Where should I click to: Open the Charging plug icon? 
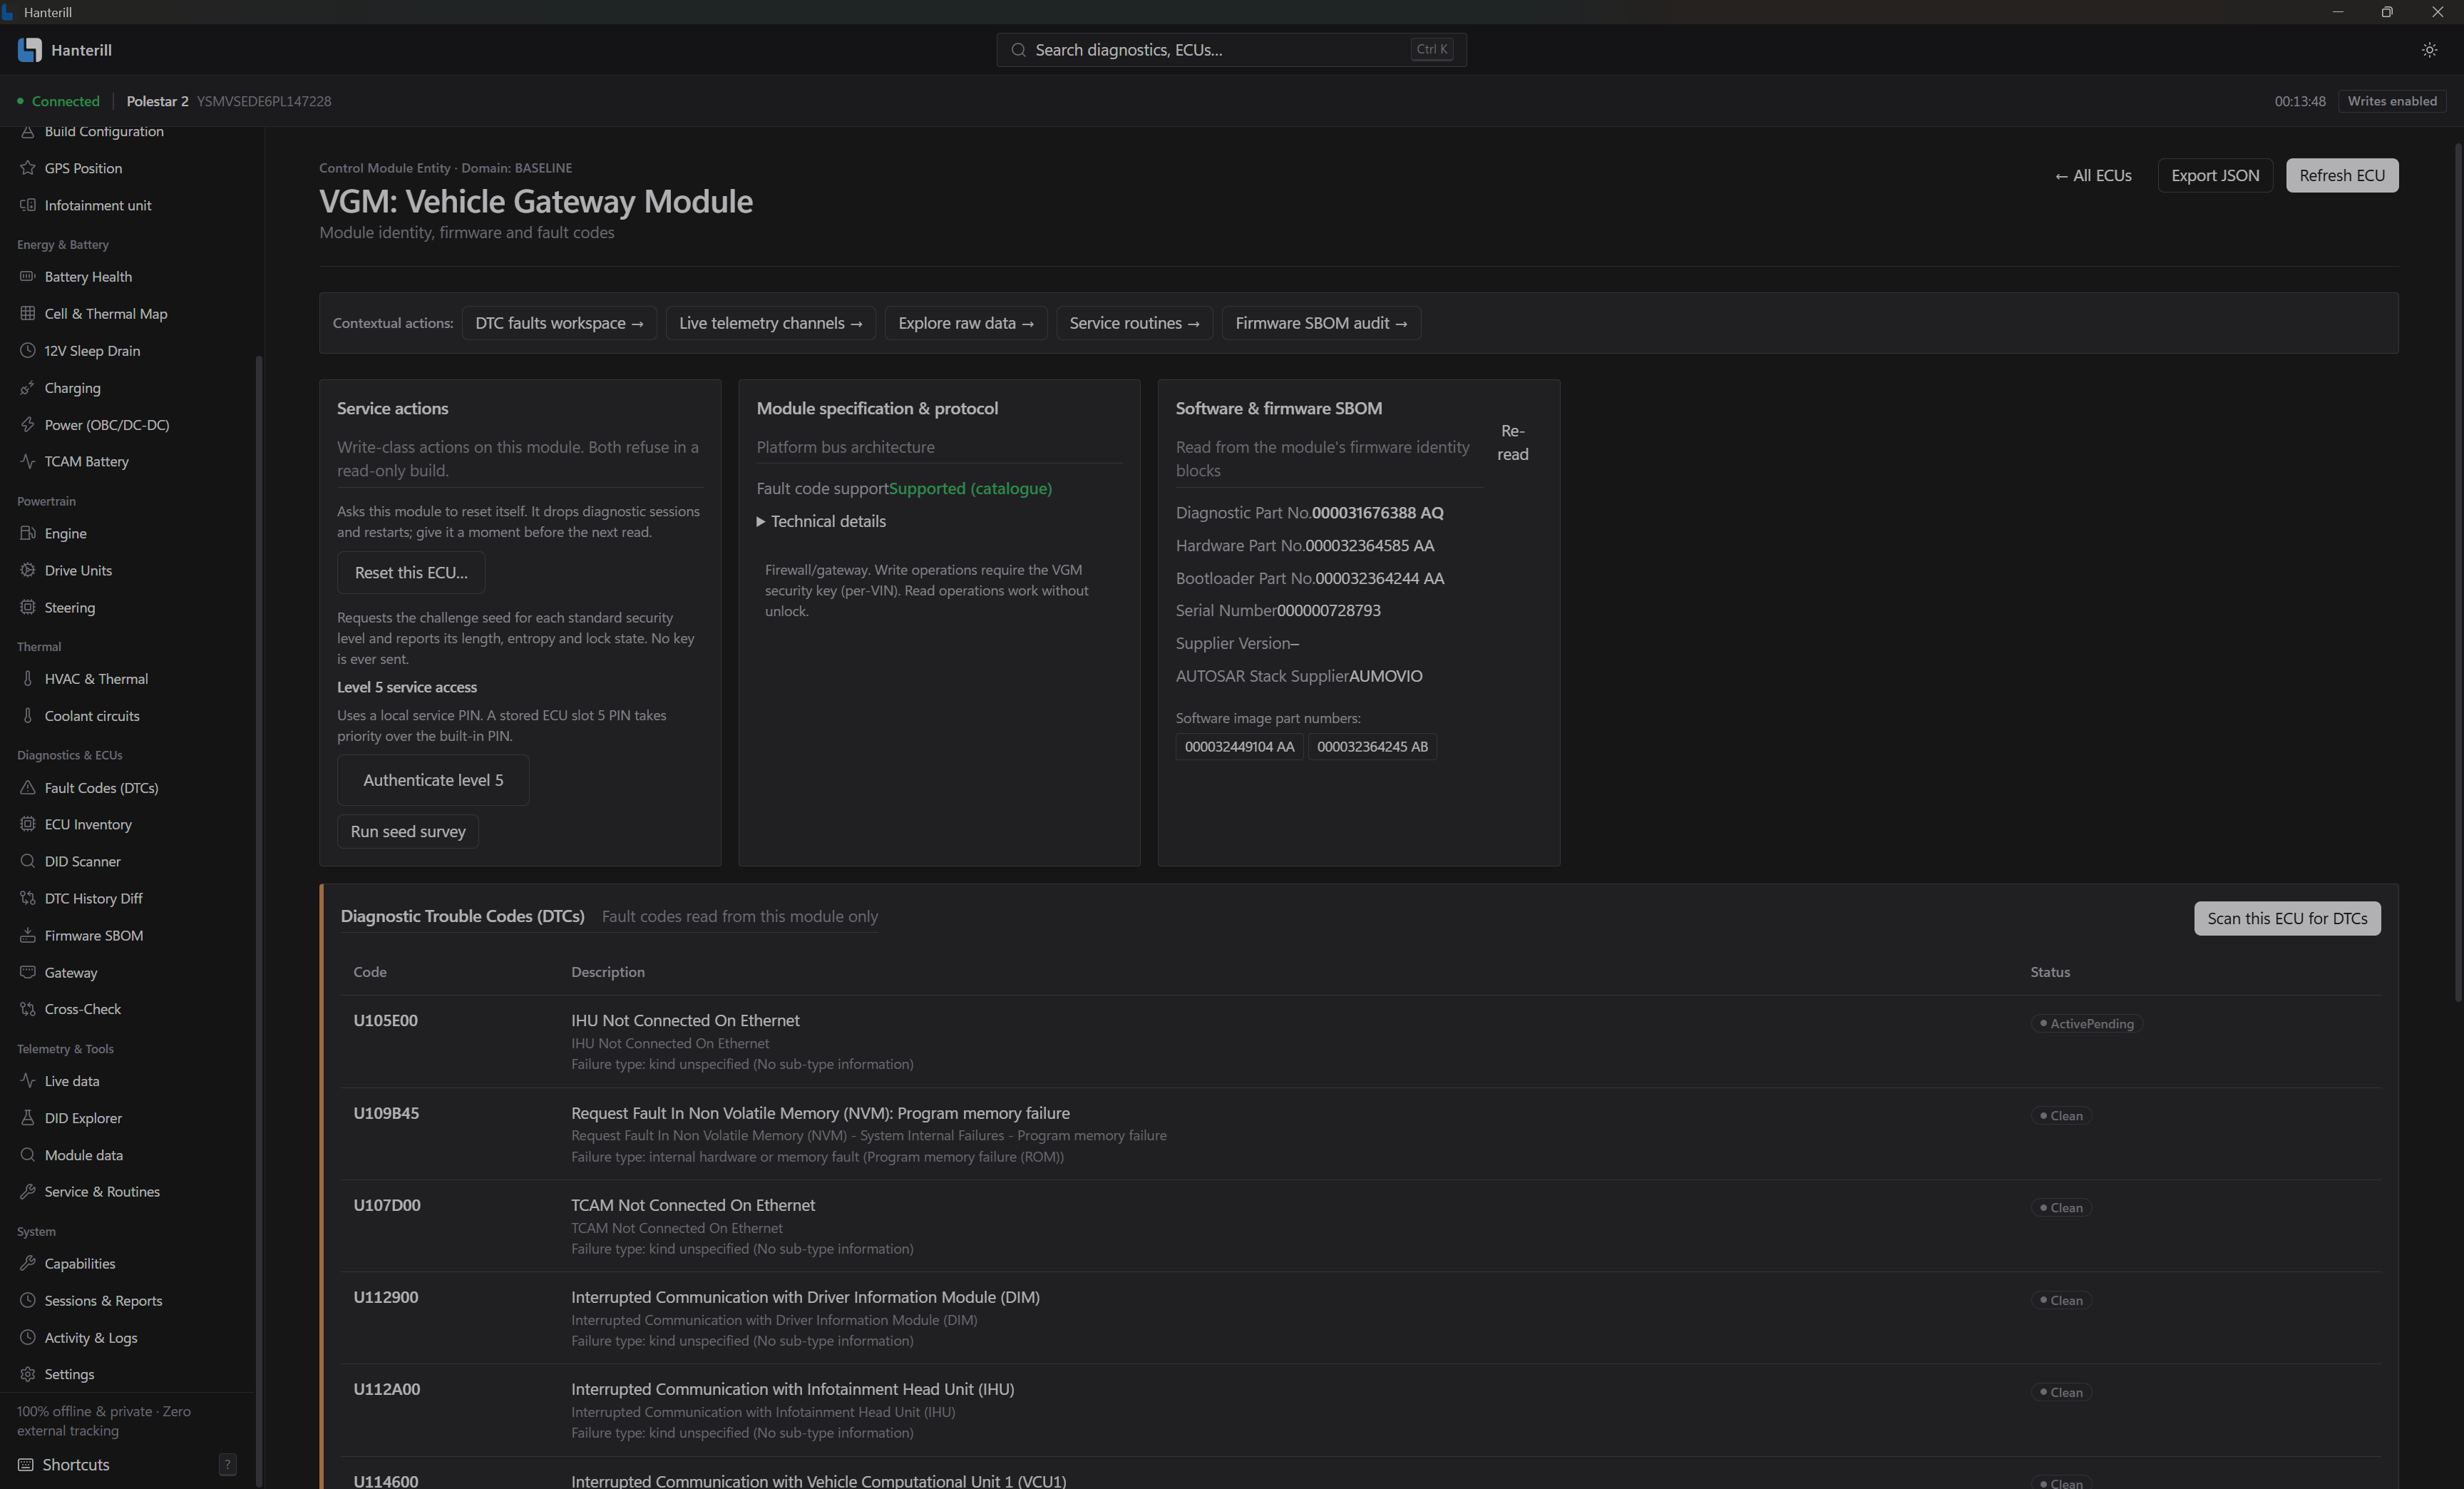[28, 388]
